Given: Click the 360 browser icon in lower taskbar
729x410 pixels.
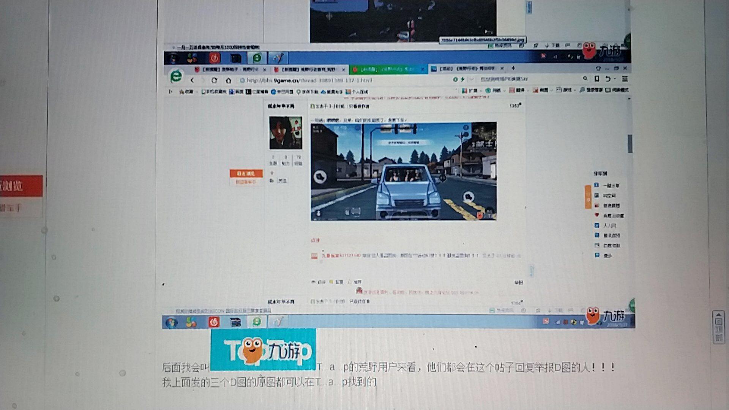Looking at the screenshot, I should 257,322.
